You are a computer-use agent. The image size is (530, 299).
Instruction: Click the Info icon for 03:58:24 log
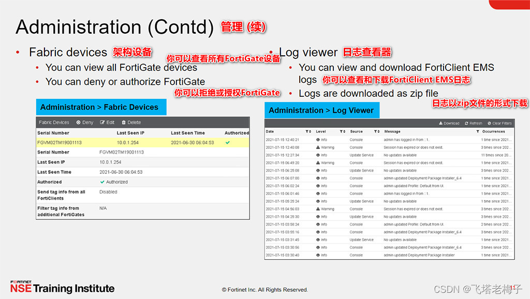[x=318, y=225]
